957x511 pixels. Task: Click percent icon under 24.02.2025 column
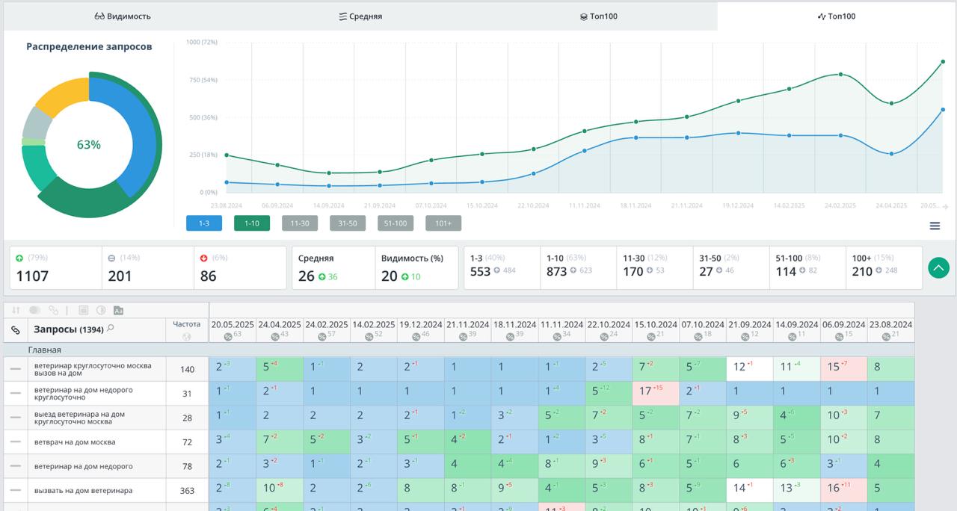coord(322,336)
